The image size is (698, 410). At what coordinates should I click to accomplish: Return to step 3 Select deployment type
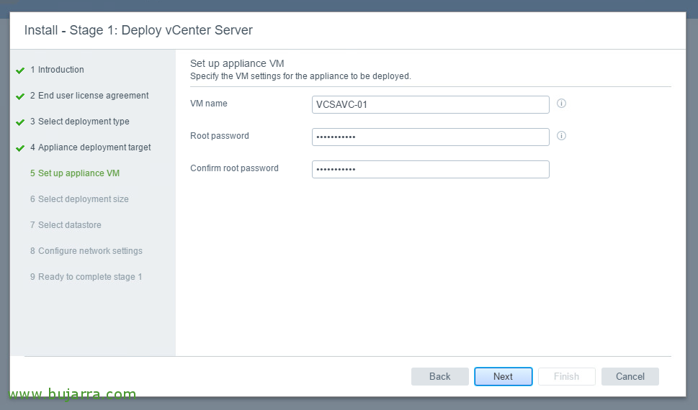click(80, 122)
